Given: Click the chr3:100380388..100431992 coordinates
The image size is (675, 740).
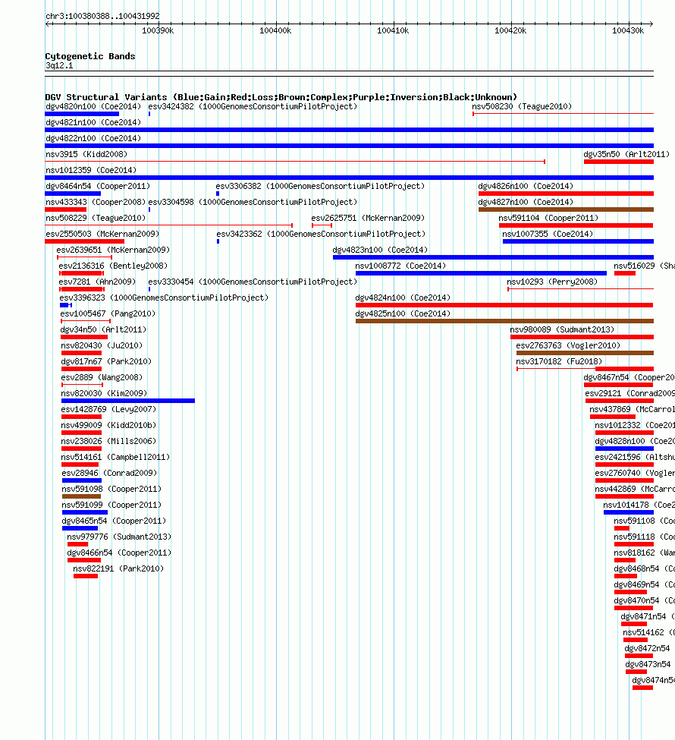Looking at the screenshot, I should tap(102, 16).
